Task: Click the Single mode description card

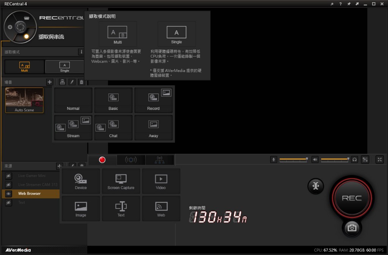Action: (177, 34)
